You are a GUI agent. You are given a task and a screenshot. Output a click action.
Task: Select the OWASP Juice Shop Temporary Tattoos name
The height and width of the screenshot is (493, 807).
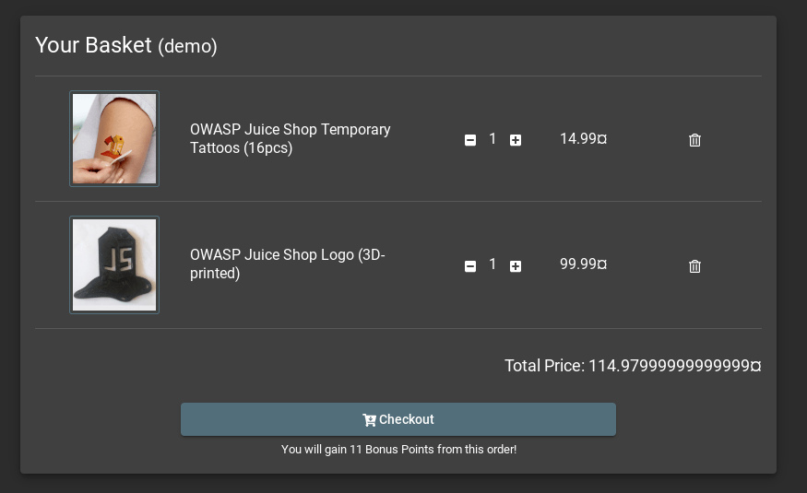[x=290, y=138]
